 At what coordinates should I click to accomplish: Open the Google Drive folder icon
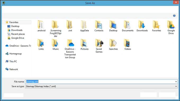(171, 25)
